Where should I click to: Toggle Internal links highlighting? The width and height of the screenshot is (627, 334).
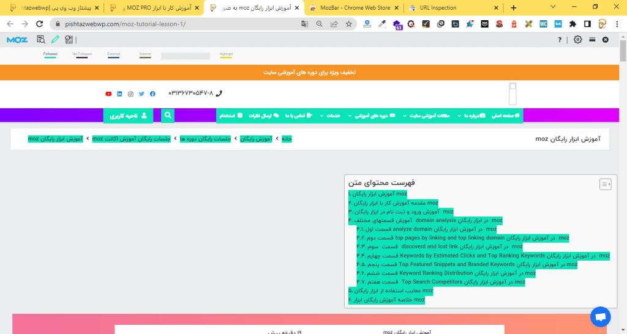click(x=145, y=54)
